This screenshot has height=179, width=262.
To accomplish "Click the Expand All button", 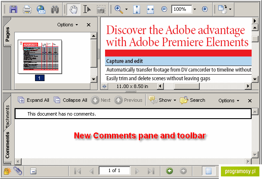I will (33, 100).
